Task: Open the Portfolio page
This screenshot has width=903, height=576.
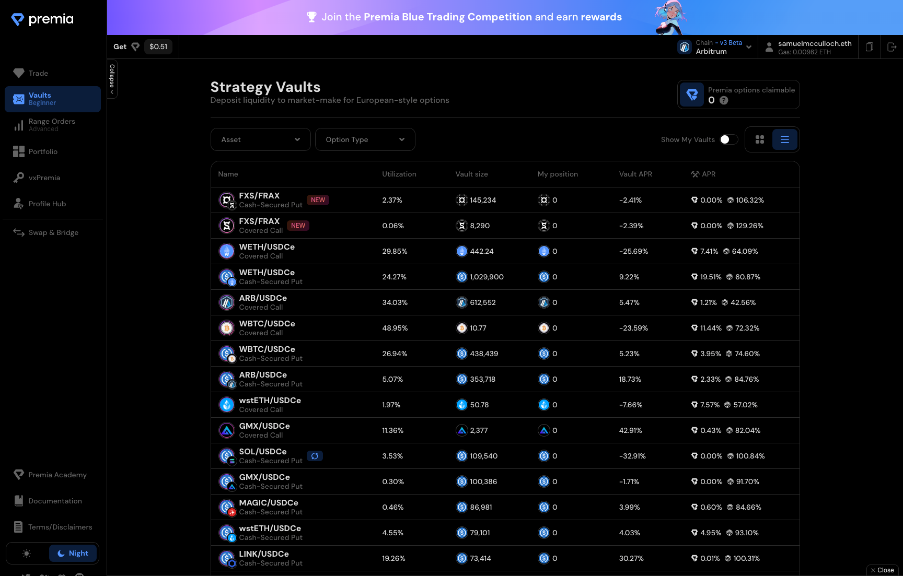Action: [43, 151]
